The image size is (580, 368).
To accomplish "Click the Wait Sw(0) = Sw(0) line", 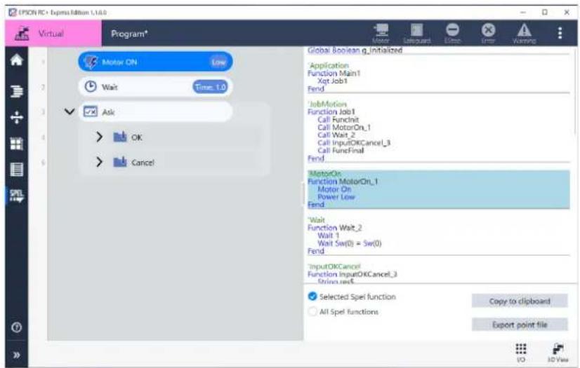I will pyautogui.click(x=350, y=243).
